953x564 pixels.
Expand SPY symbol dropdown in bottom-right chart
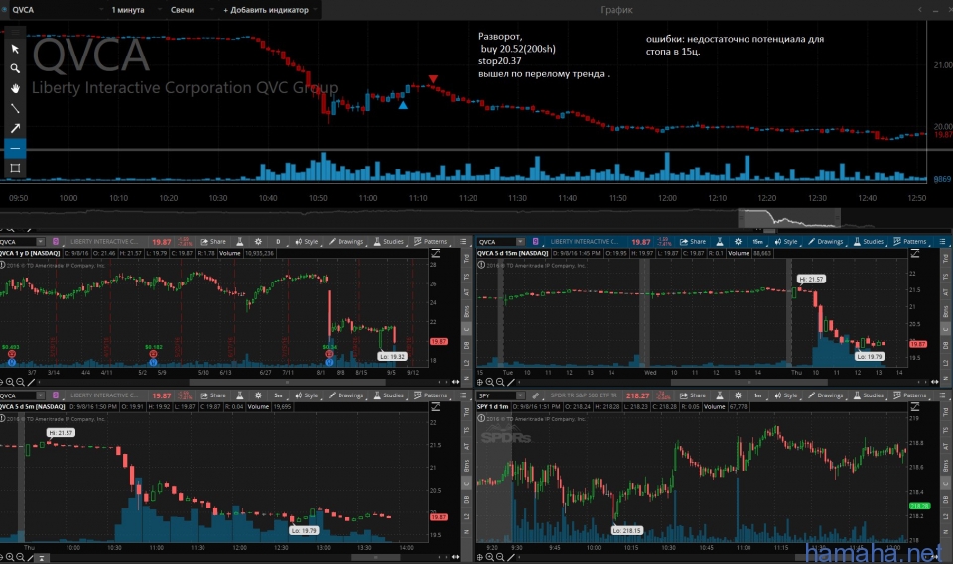pos(519,395)
